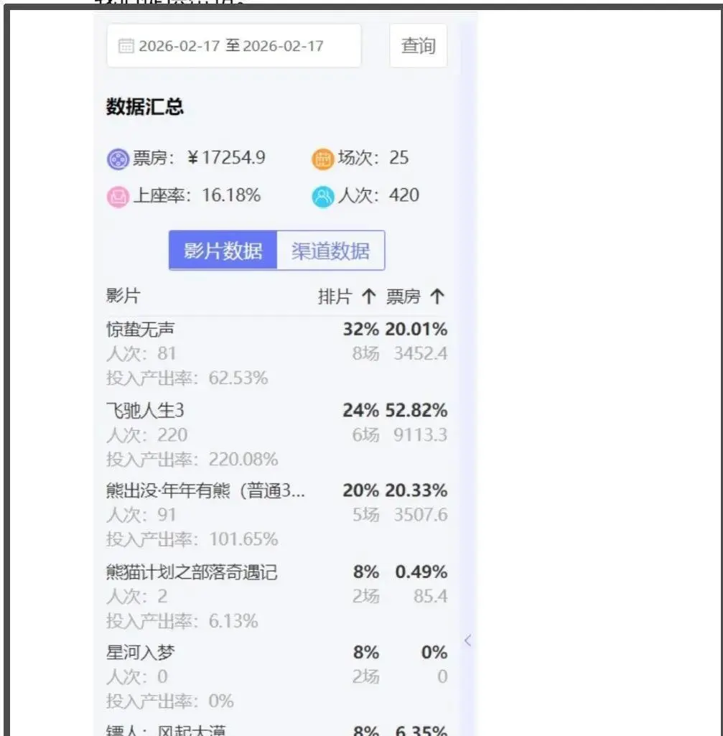Open the date range input field
Viewport: 723px width, 736px height.
[234, 46]
